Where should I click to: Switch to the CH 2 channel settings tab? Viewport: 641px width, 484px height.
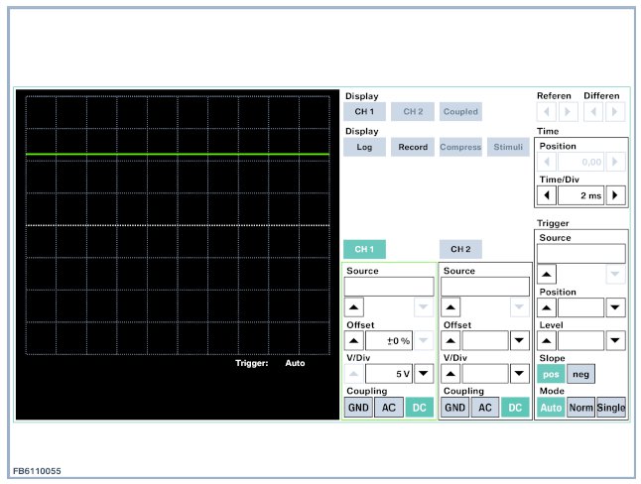click(460, 249)
